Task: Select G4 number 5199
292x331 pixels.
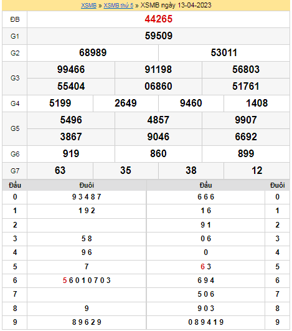Action: click(60, 103)
